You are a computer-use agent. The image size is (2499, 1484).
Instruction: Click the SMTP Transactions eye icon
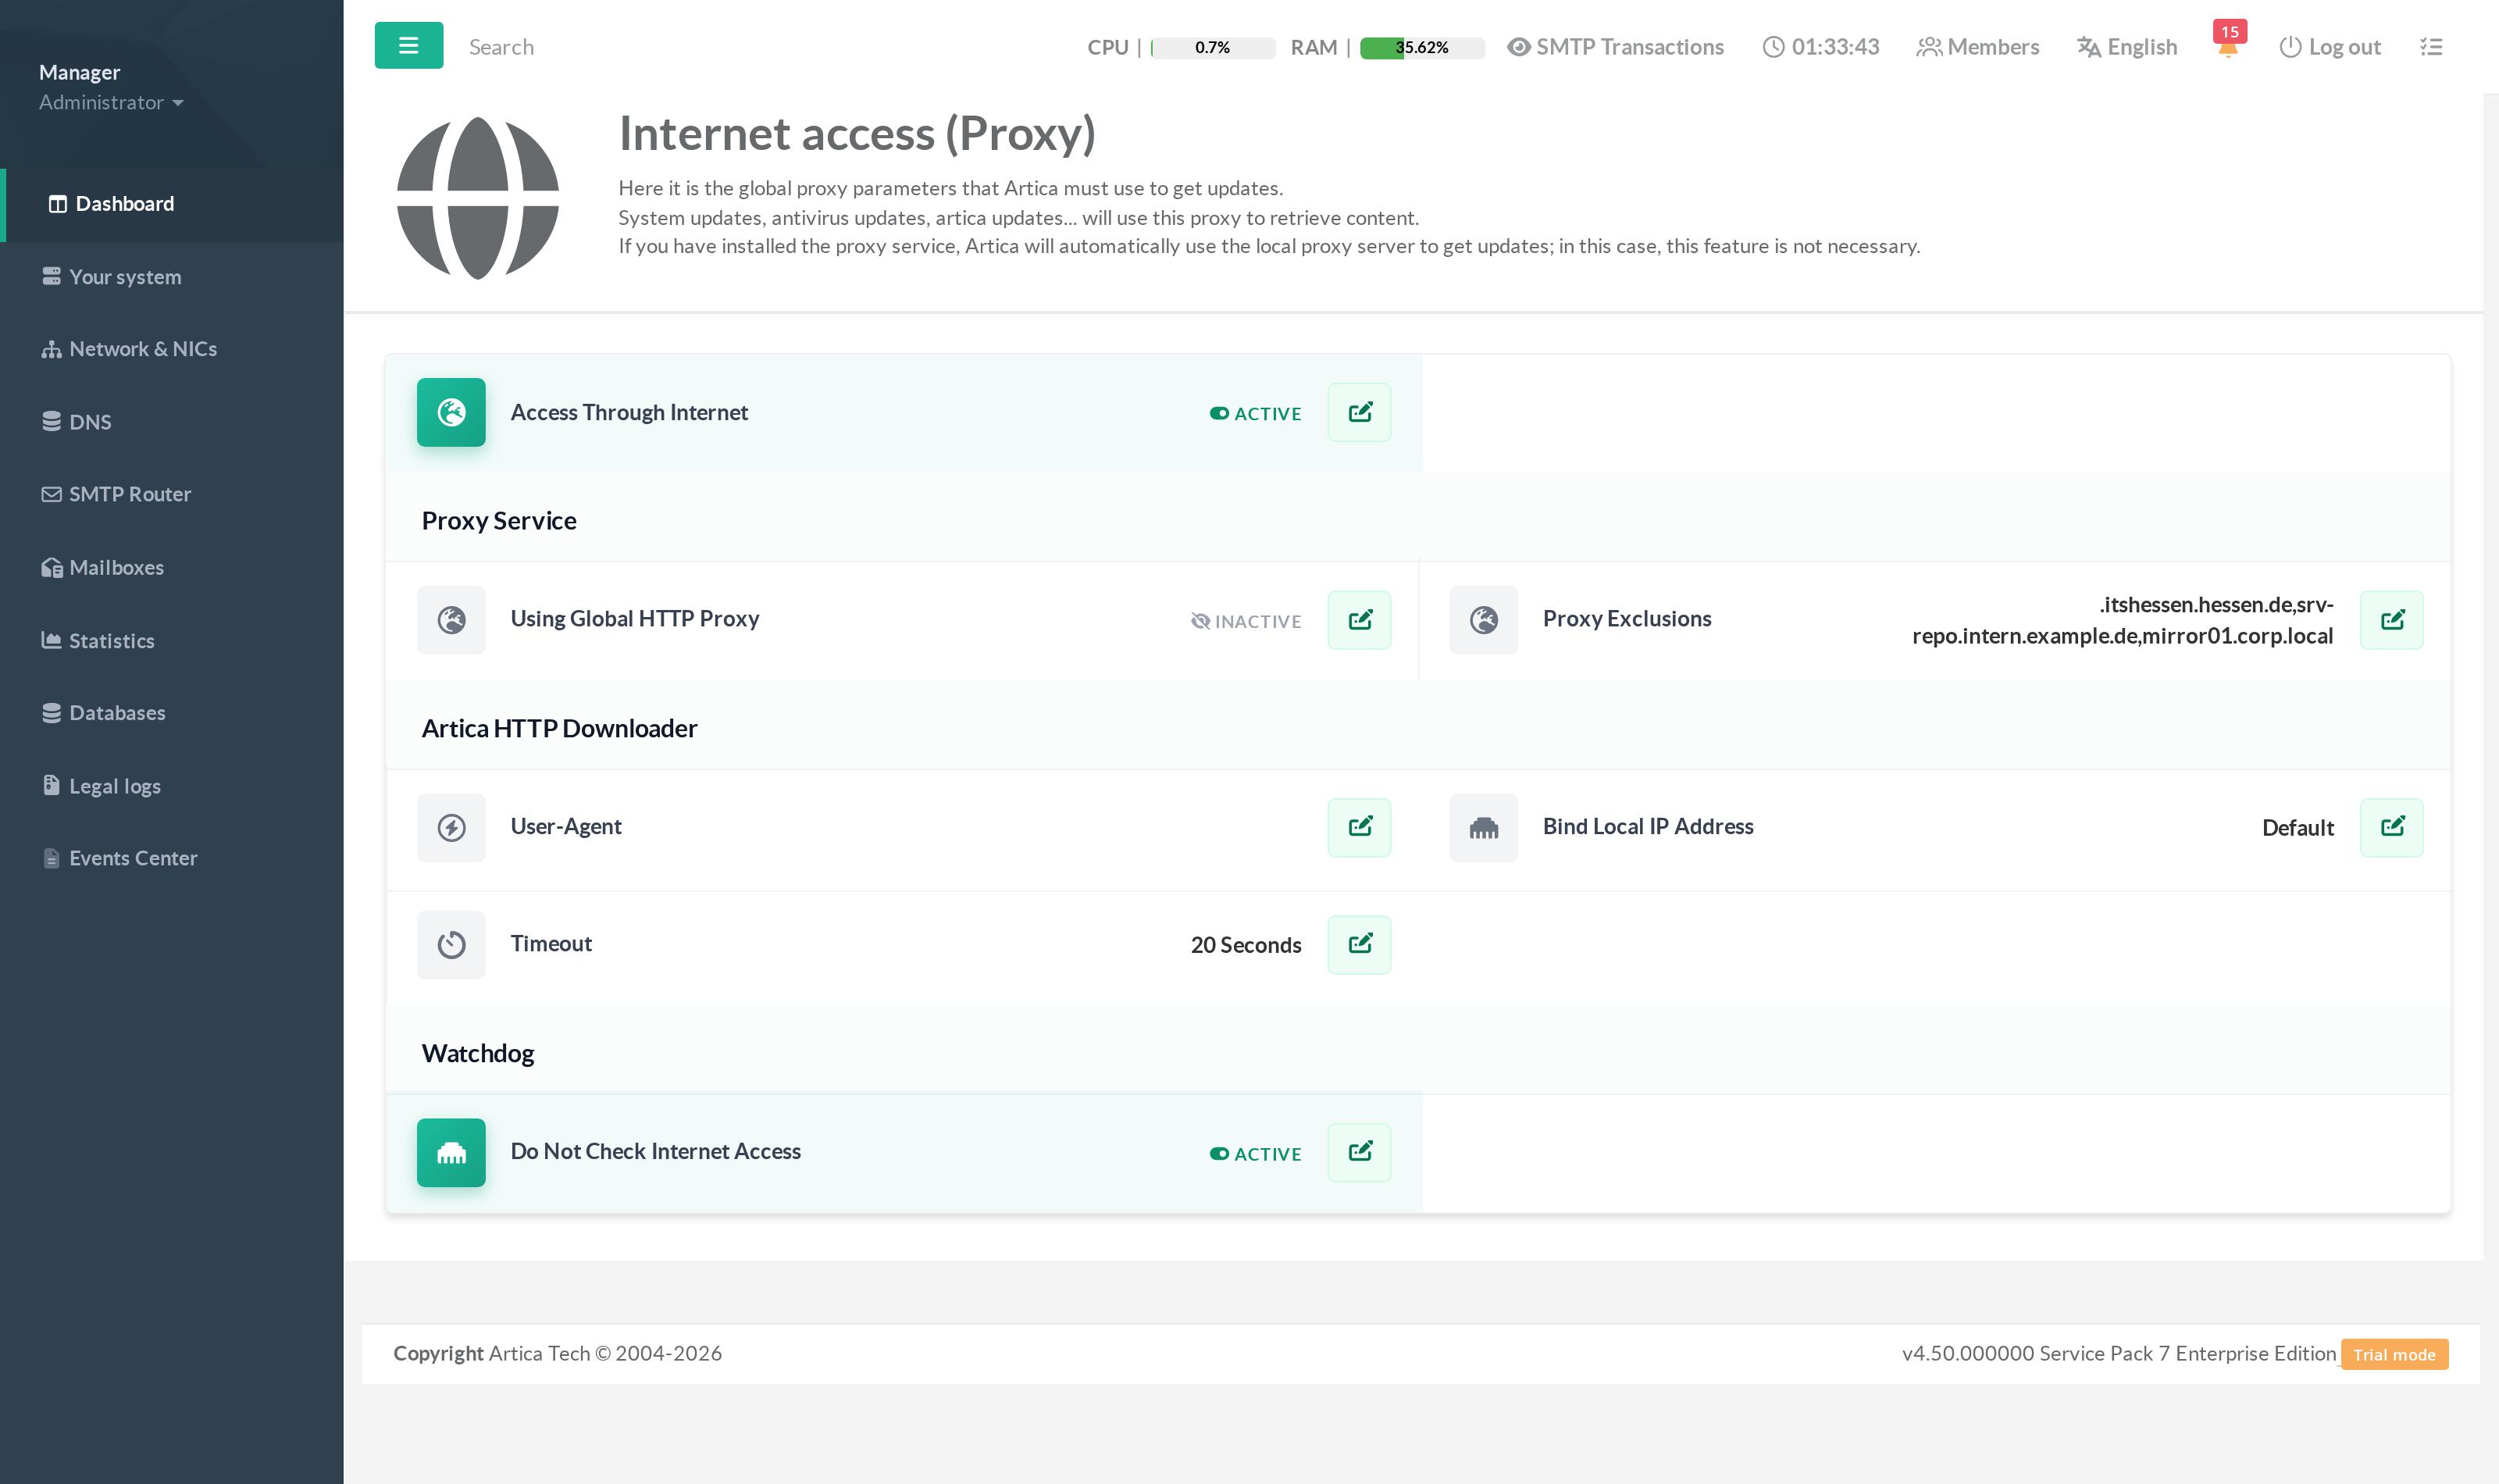click(1518, 47)
